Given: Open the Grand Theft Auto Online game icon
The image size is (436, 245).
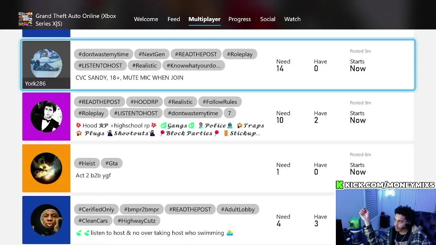Looking at the screenshot, I should [26, 19].
